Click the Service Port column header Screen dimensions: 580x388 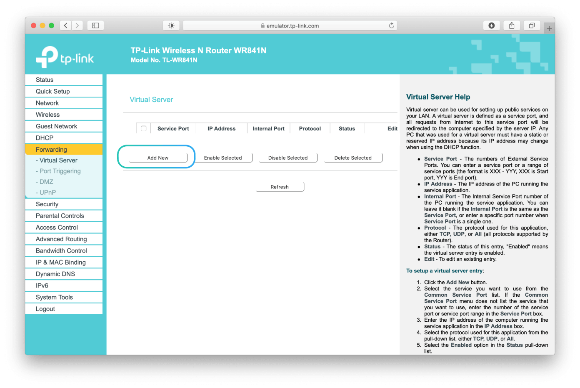(x=173, y=129)
